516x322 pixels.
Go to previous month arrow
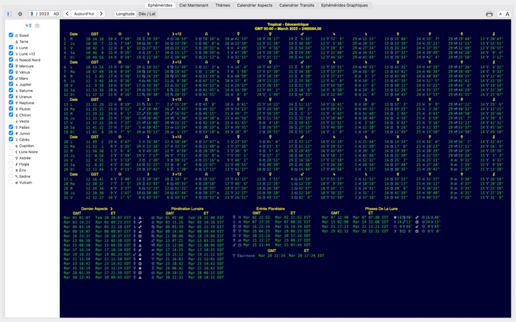point(67,14)
